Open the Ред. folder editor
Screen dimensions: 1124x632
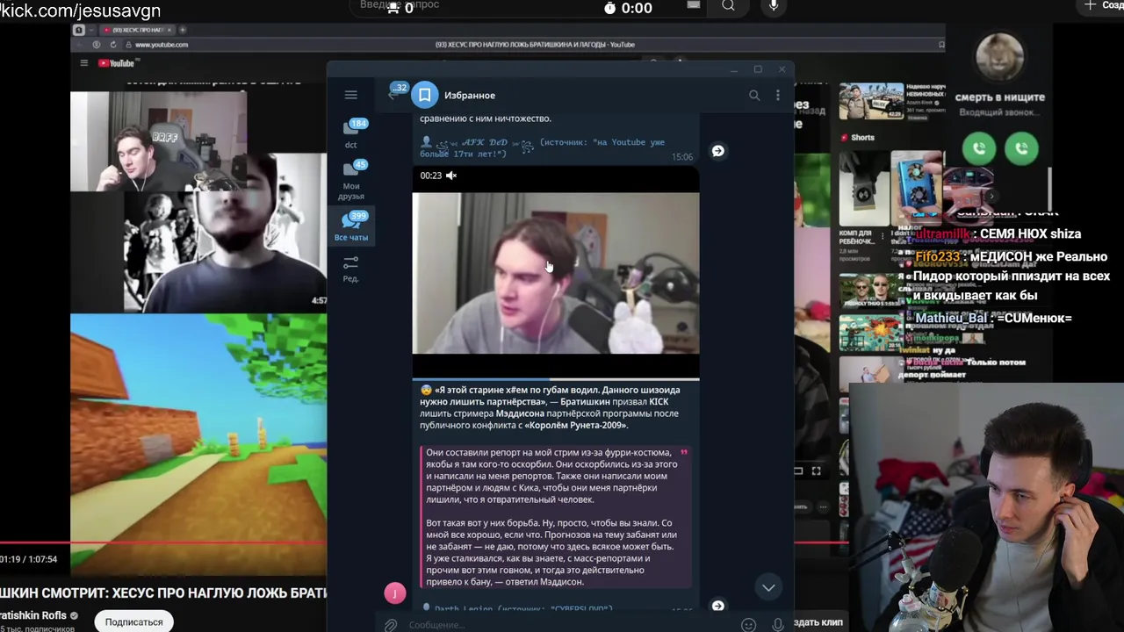pos(350,269)
